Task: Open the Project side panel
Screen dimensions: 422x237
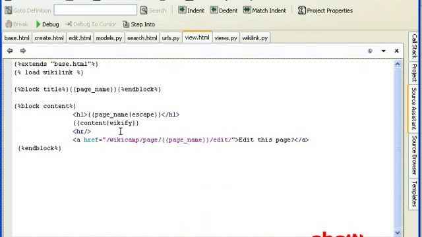Action: click(414, 73)
